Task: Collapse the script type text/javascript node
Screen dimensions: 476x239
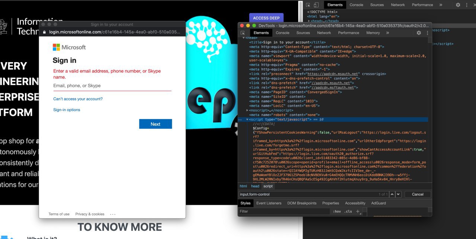Action: pyautogui.click(x=248, y=119)
